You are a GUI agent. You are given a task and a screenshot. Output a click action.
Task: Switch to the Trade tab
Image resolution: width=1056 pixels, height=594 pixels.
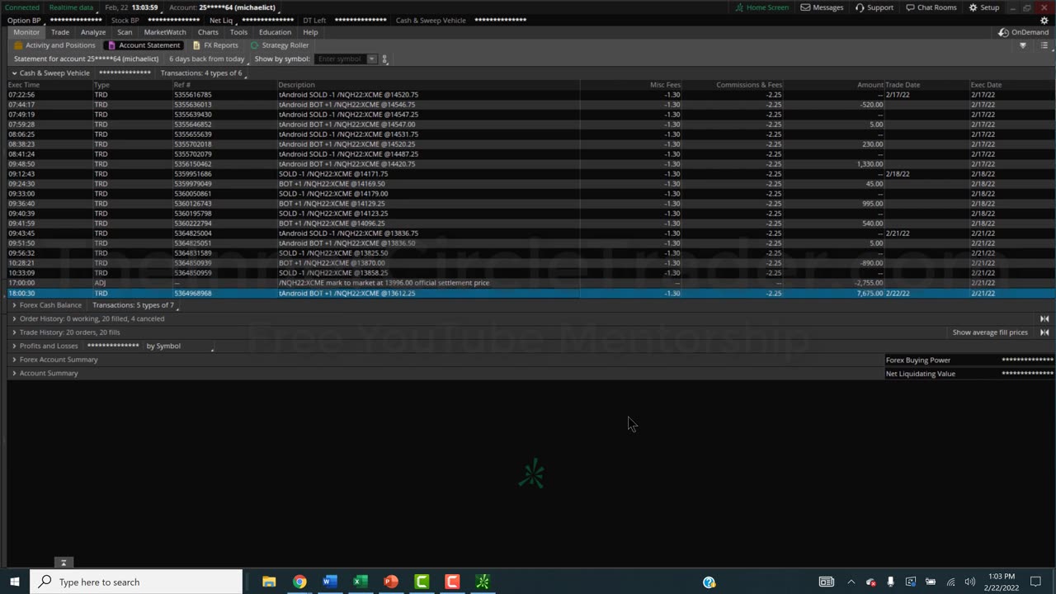pos(60,32)
